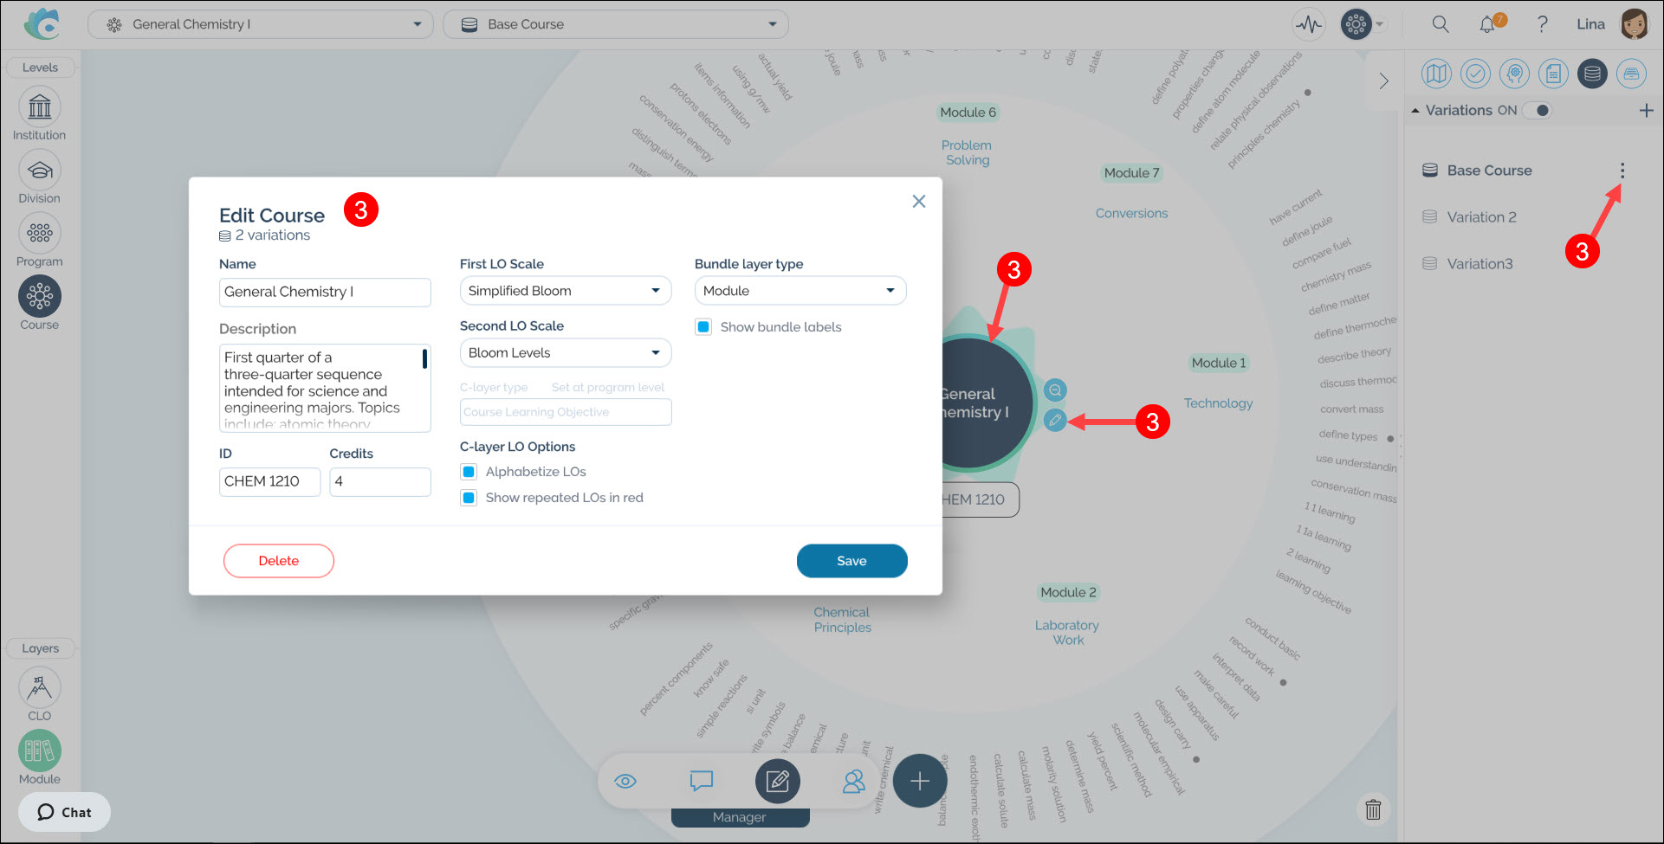This screenshot has width=1664, height=844.
Task: Open the Base Course variation dropdown
Action: pyautogui.click(x=615, y=24)
